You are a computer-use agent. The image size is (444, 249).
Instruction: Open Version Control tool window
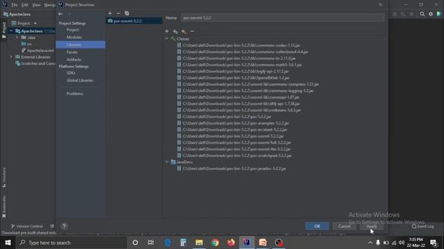coord(27,226)
